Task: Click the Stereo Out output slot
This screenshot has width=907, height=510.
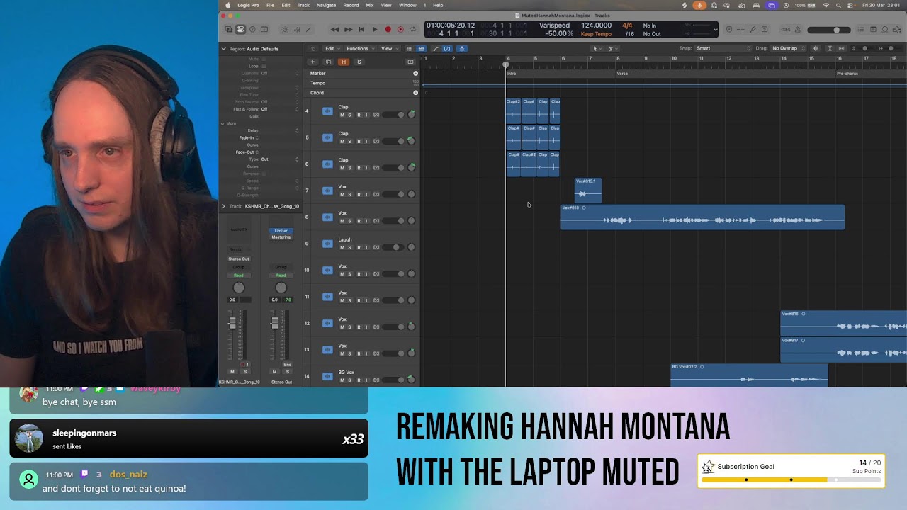Action: point(239,259)
